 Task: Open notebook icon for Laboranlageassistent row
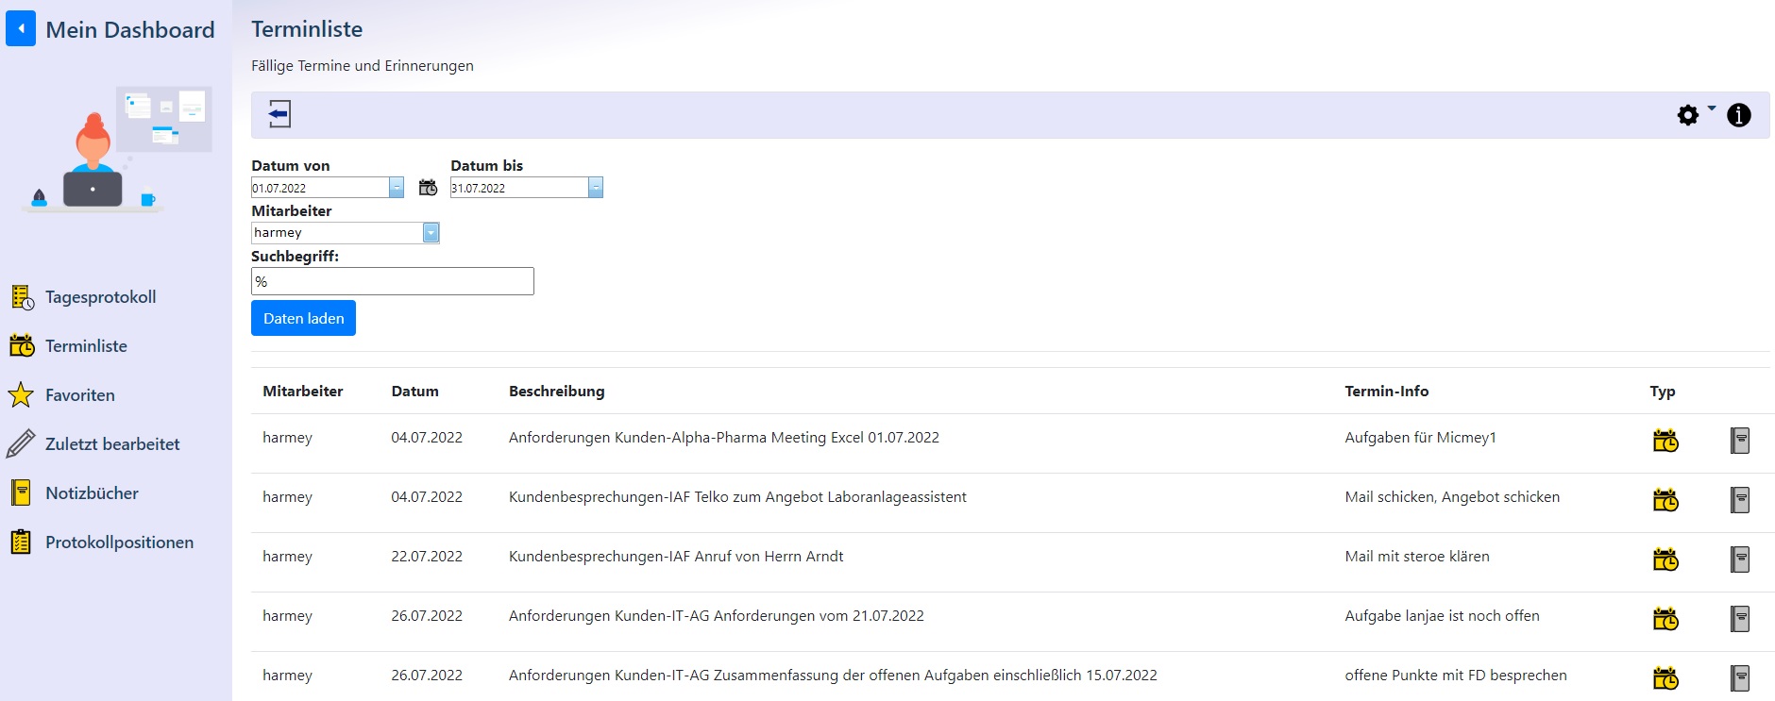(1739, 500)
